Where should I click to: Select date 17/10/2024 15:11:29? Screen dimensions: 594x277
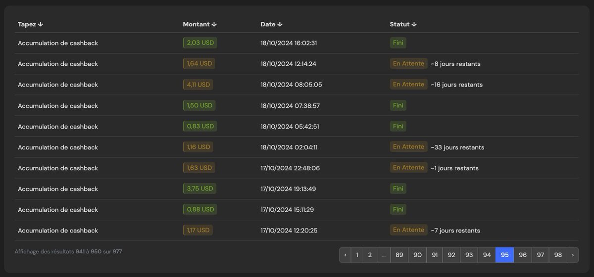pos(287,209)
